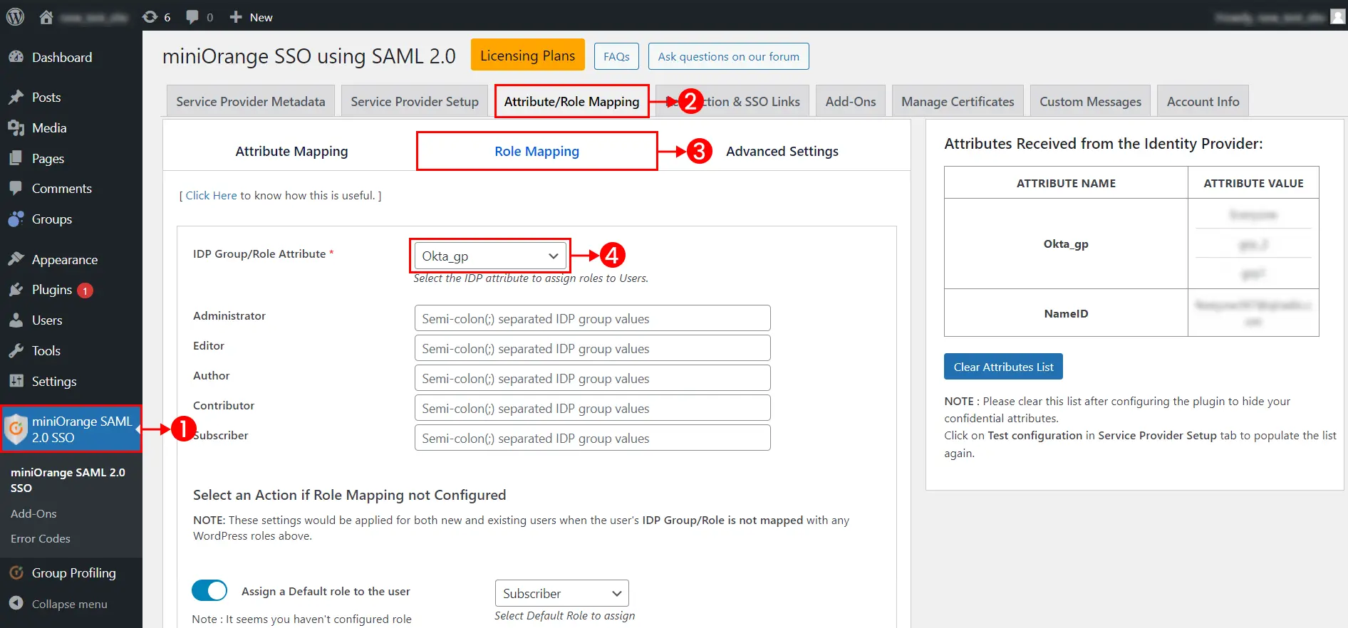Image resolution: width=1348 pixels, height=628 pixels.
Task: Click the Editor group values field
Action: (x=592, y=348)
